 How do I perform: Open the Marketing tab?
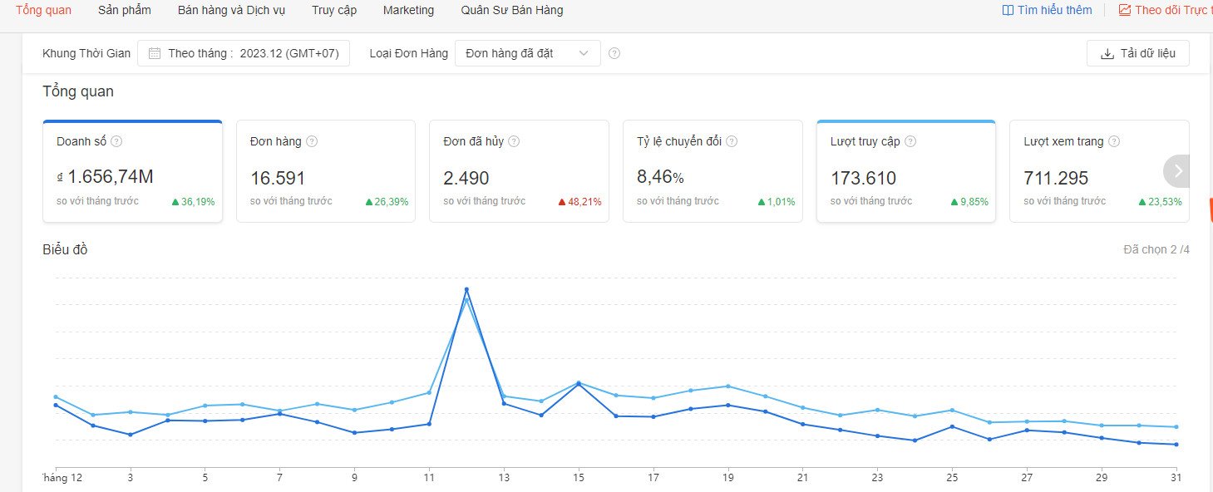click(408, 10)
